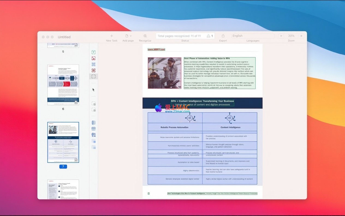
Task: Open the 30% zoom level field
Action: tap(291, 36)
